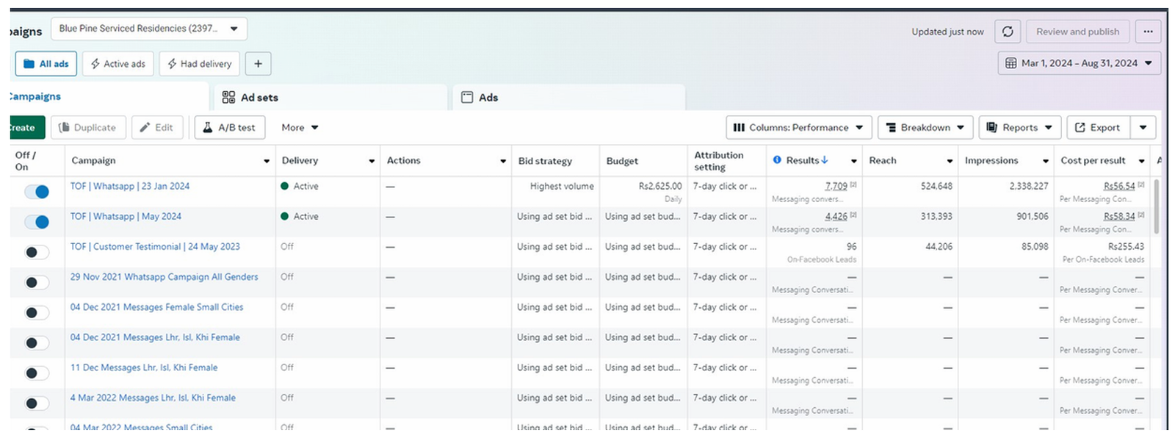Open 04 Dec 2021 Messages Female Small Cities link
Viewport: 1175px width, 438px height.
156,306
